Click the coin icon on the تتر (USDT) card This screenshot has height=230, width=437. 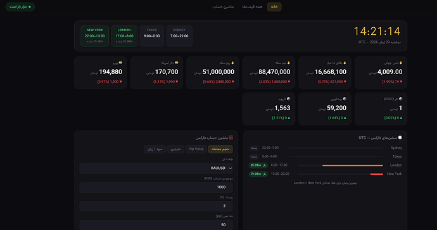[x=401, y=99]
